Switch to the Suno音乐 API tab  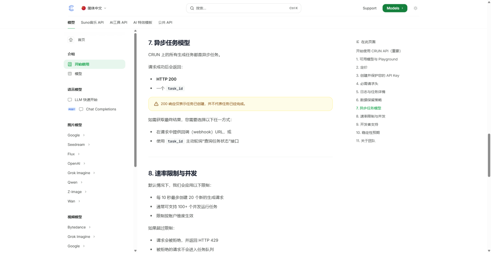(92, 23)
